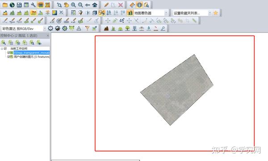The width and height of the screenshot is (268, 161).
Task: Select the feature info tool
Action: [x=139, y=5]
